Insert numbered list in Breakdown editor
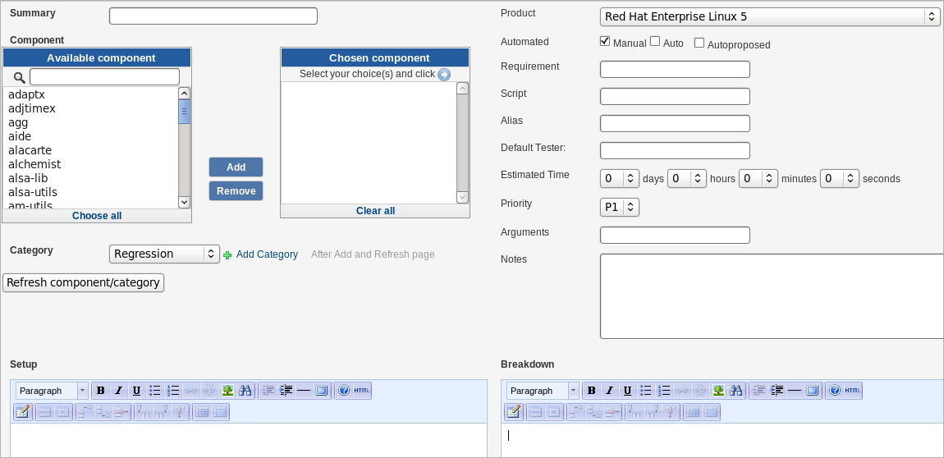Viewport: 944px width, 458px height. click(664, 391)
